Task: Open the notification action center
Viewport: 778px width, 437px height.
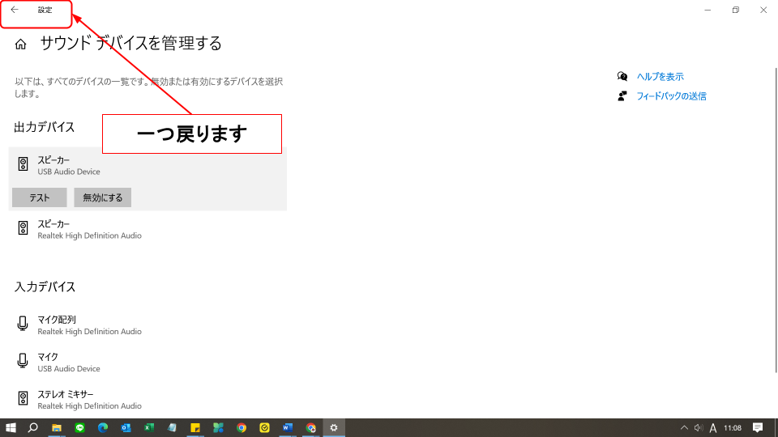Action: [758, 427]
